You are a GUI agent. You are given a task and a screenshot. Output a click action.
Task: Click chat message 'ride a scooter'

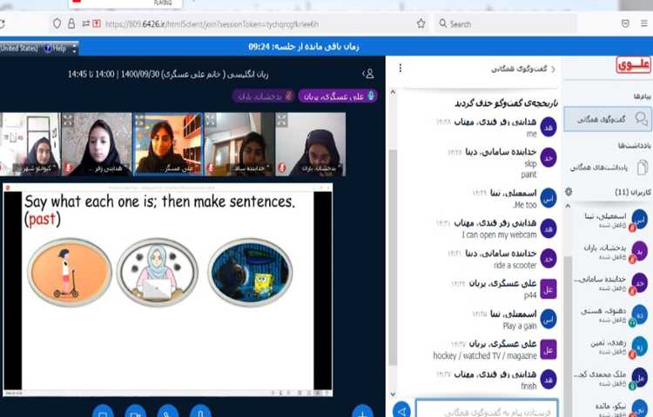click(x=515, y=265)
